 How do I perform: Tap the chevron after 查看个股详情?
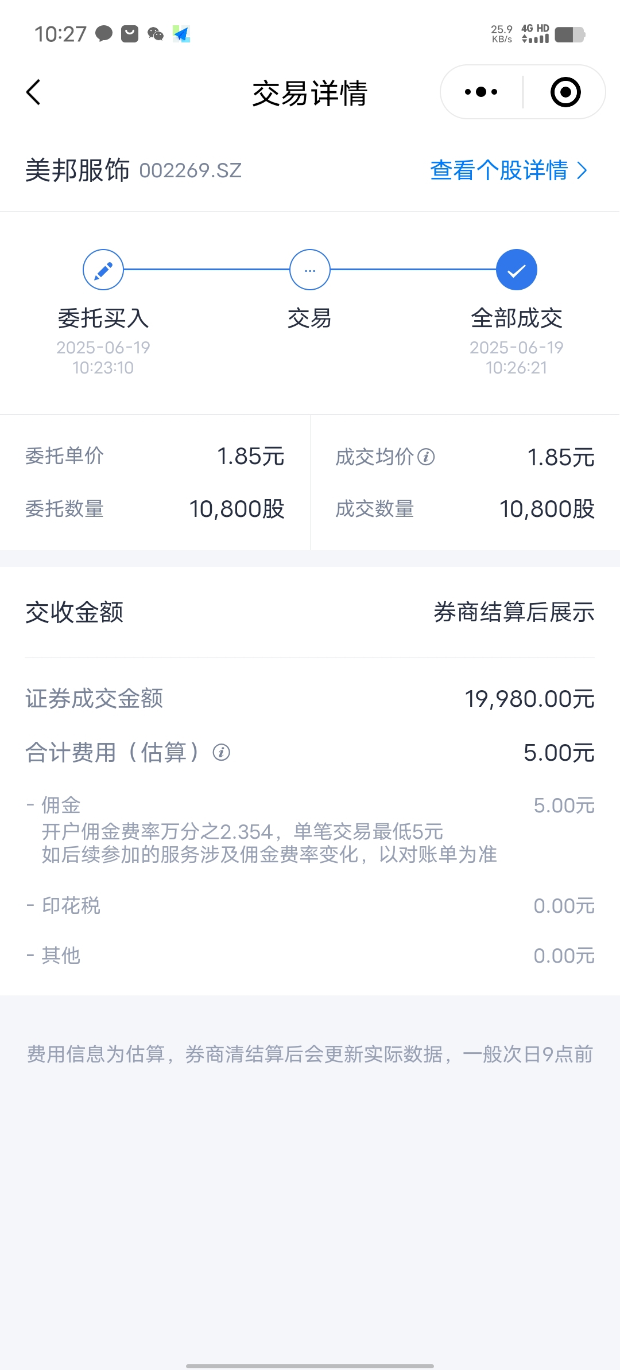pos(582,170)
